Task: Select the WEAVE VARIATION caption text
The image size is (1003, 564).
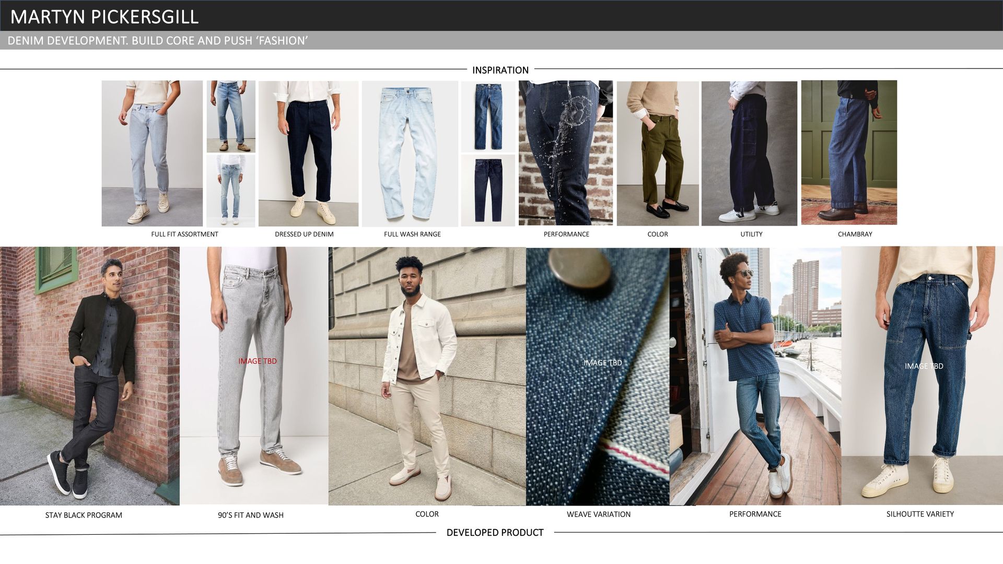Action: tap(599, 514)
